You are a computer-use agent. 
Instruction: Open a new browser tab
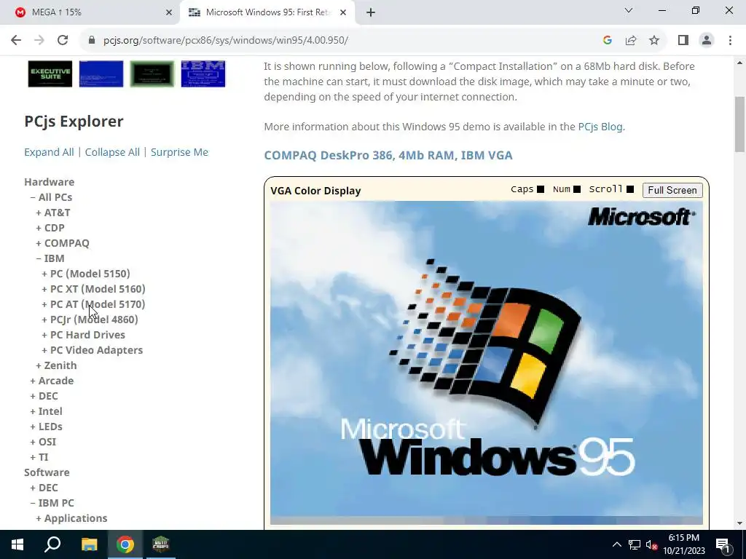pos(371,12)
